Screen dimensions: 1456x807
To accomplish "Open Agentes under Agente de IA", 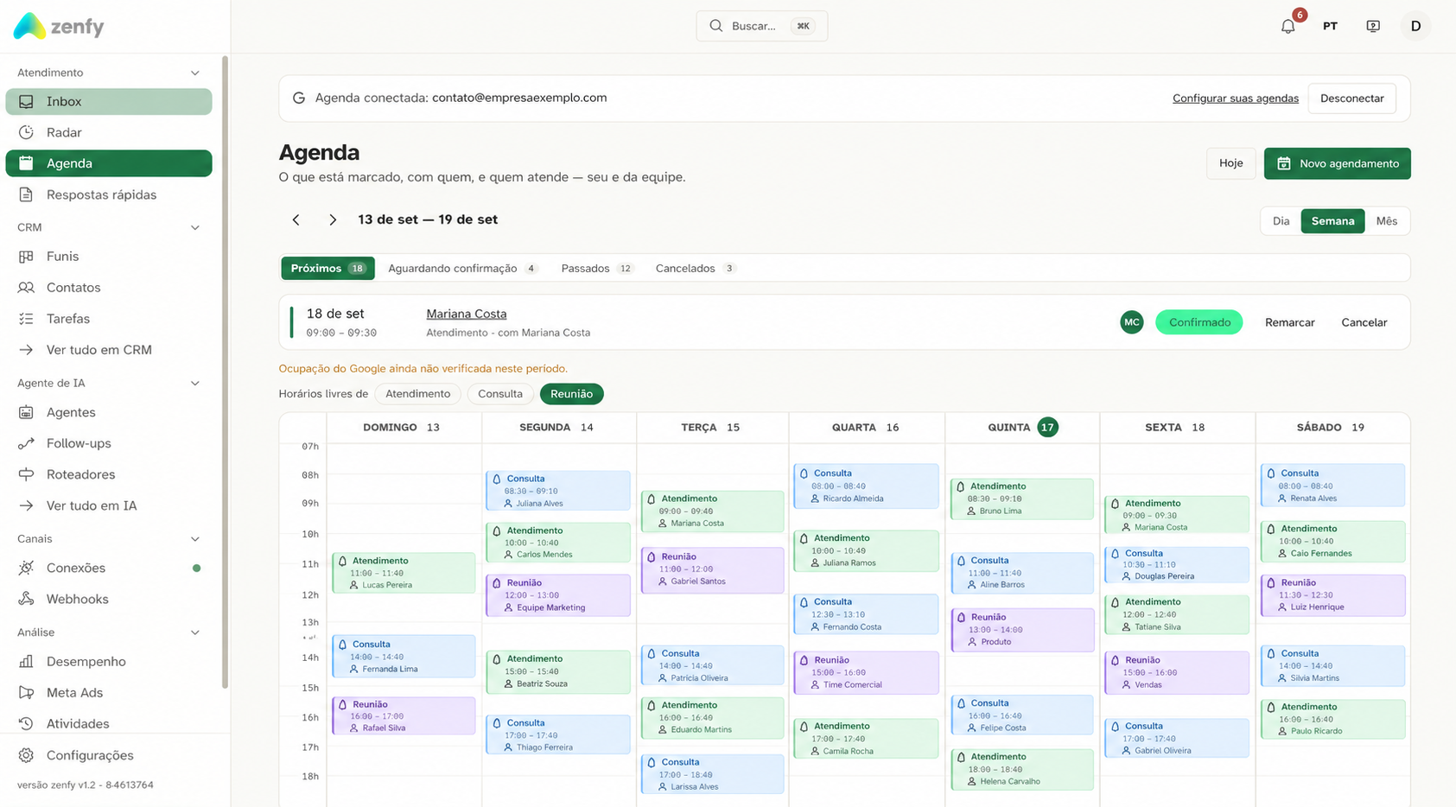I will point(109,412).
